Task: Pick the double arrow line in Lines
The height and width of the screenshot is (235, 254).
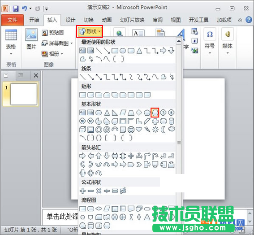Action: coord(99,77)
